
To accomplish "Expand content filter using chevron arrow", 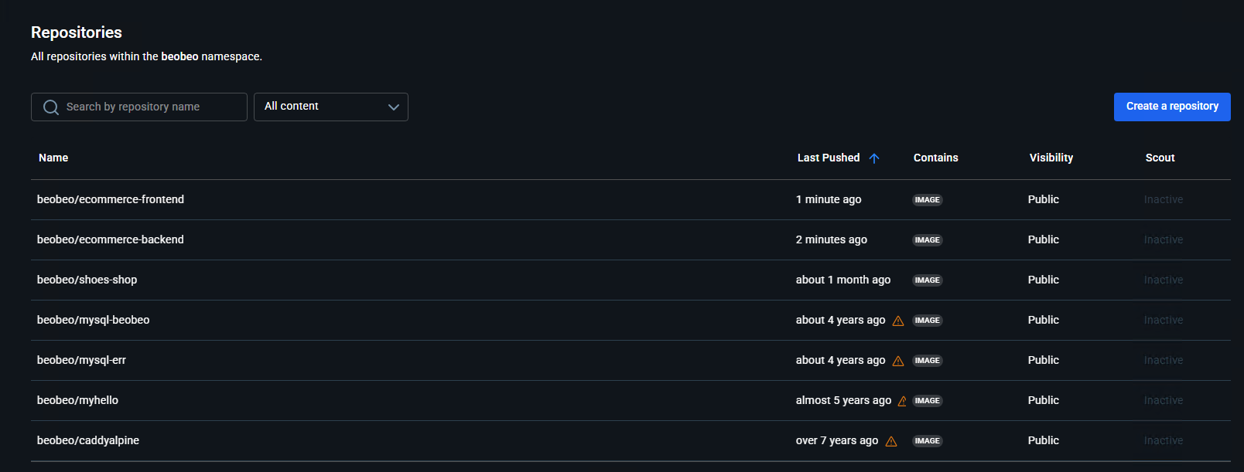I will [x=394, y=107].
